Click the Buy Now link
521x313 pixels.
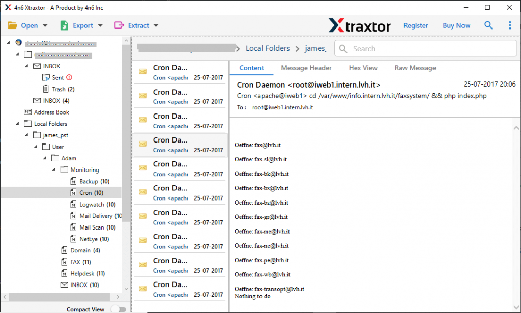[456, 25]
